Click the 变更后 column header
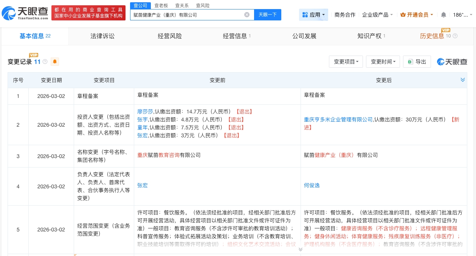The width and height of the screenshot is (476, 256). [384, 80]
